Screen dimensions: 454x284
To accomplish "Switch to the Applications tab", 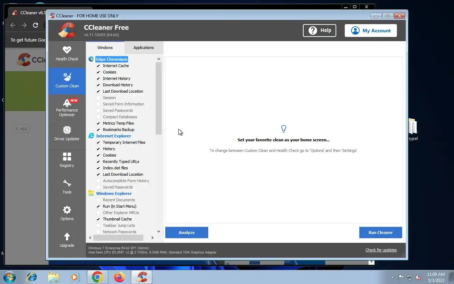I will click(144, 48).
